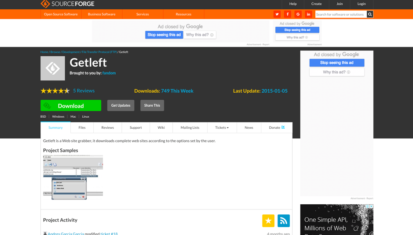Click the One Simple API advertisement
413x235 pixels.
click(336, 220)
